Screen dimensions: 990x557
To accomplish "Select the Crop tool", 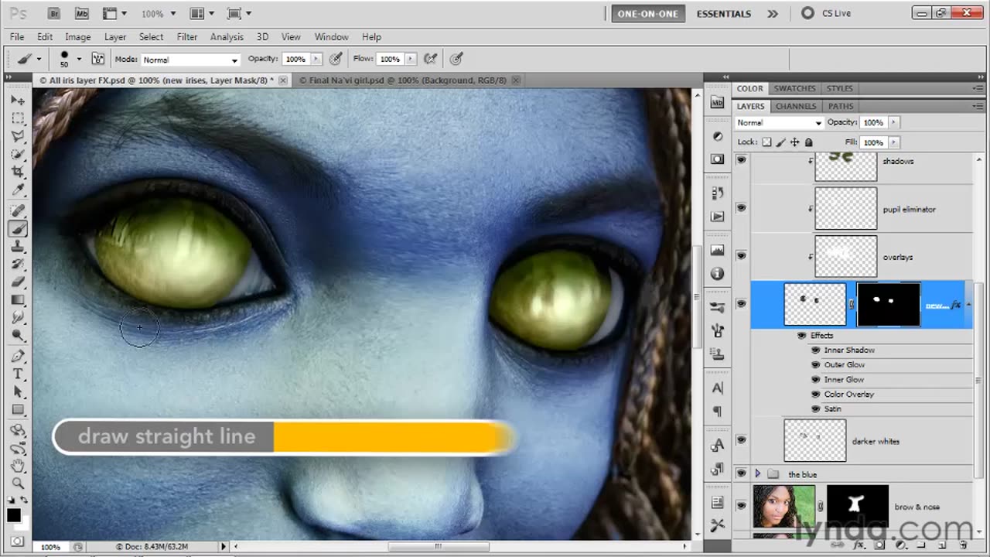I will click(18, 172).
